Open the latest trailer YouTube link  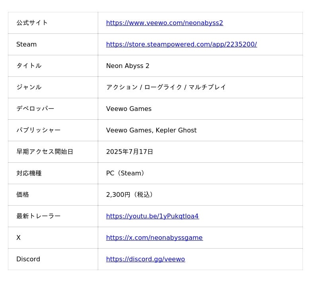(x=152, y=216)
